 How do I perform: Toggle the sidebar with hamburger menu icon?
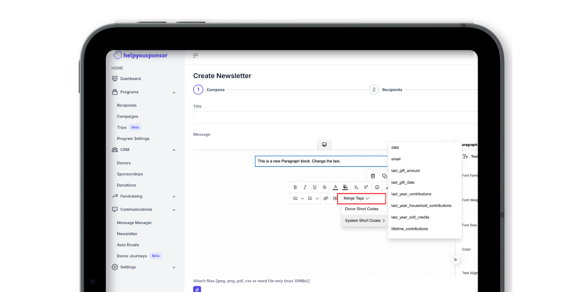point(196,55)
